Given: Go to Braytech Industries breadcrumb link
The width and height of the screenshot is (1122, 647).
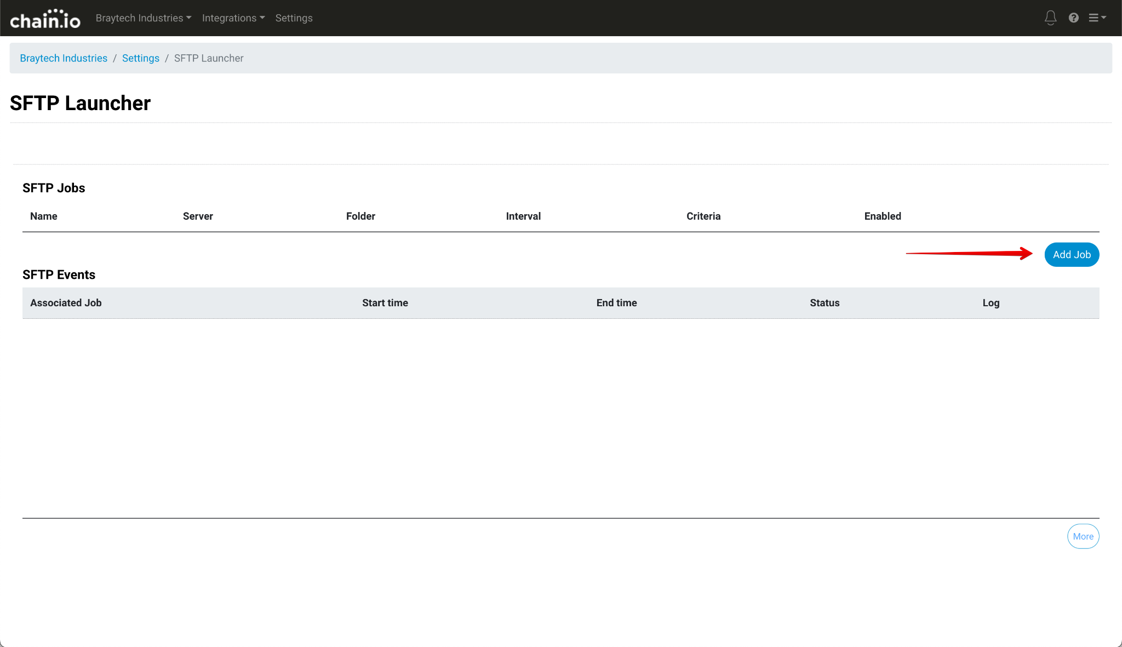Looking at the screenshot, I should coord(64,58).
